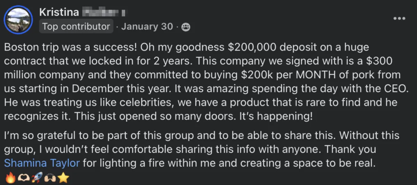Screen dimensions: 417x185
Task: Click the fire emoji
Action: (10, 178)
